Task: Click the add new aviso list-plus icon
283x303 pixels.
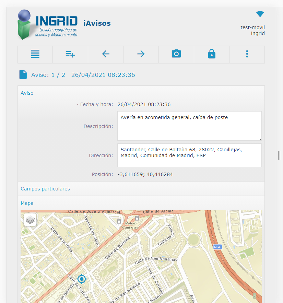Action: tap(70, 54)
